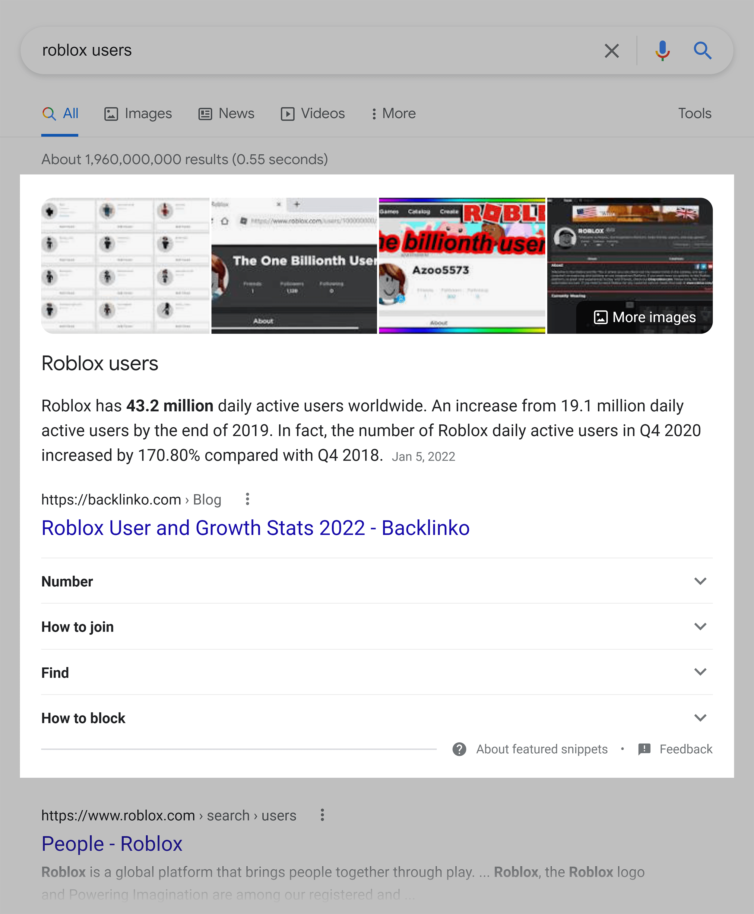This screenshot has width=754, height=914.
Task: Switch to the Videos tab
Action: click(x=322, y=113)
